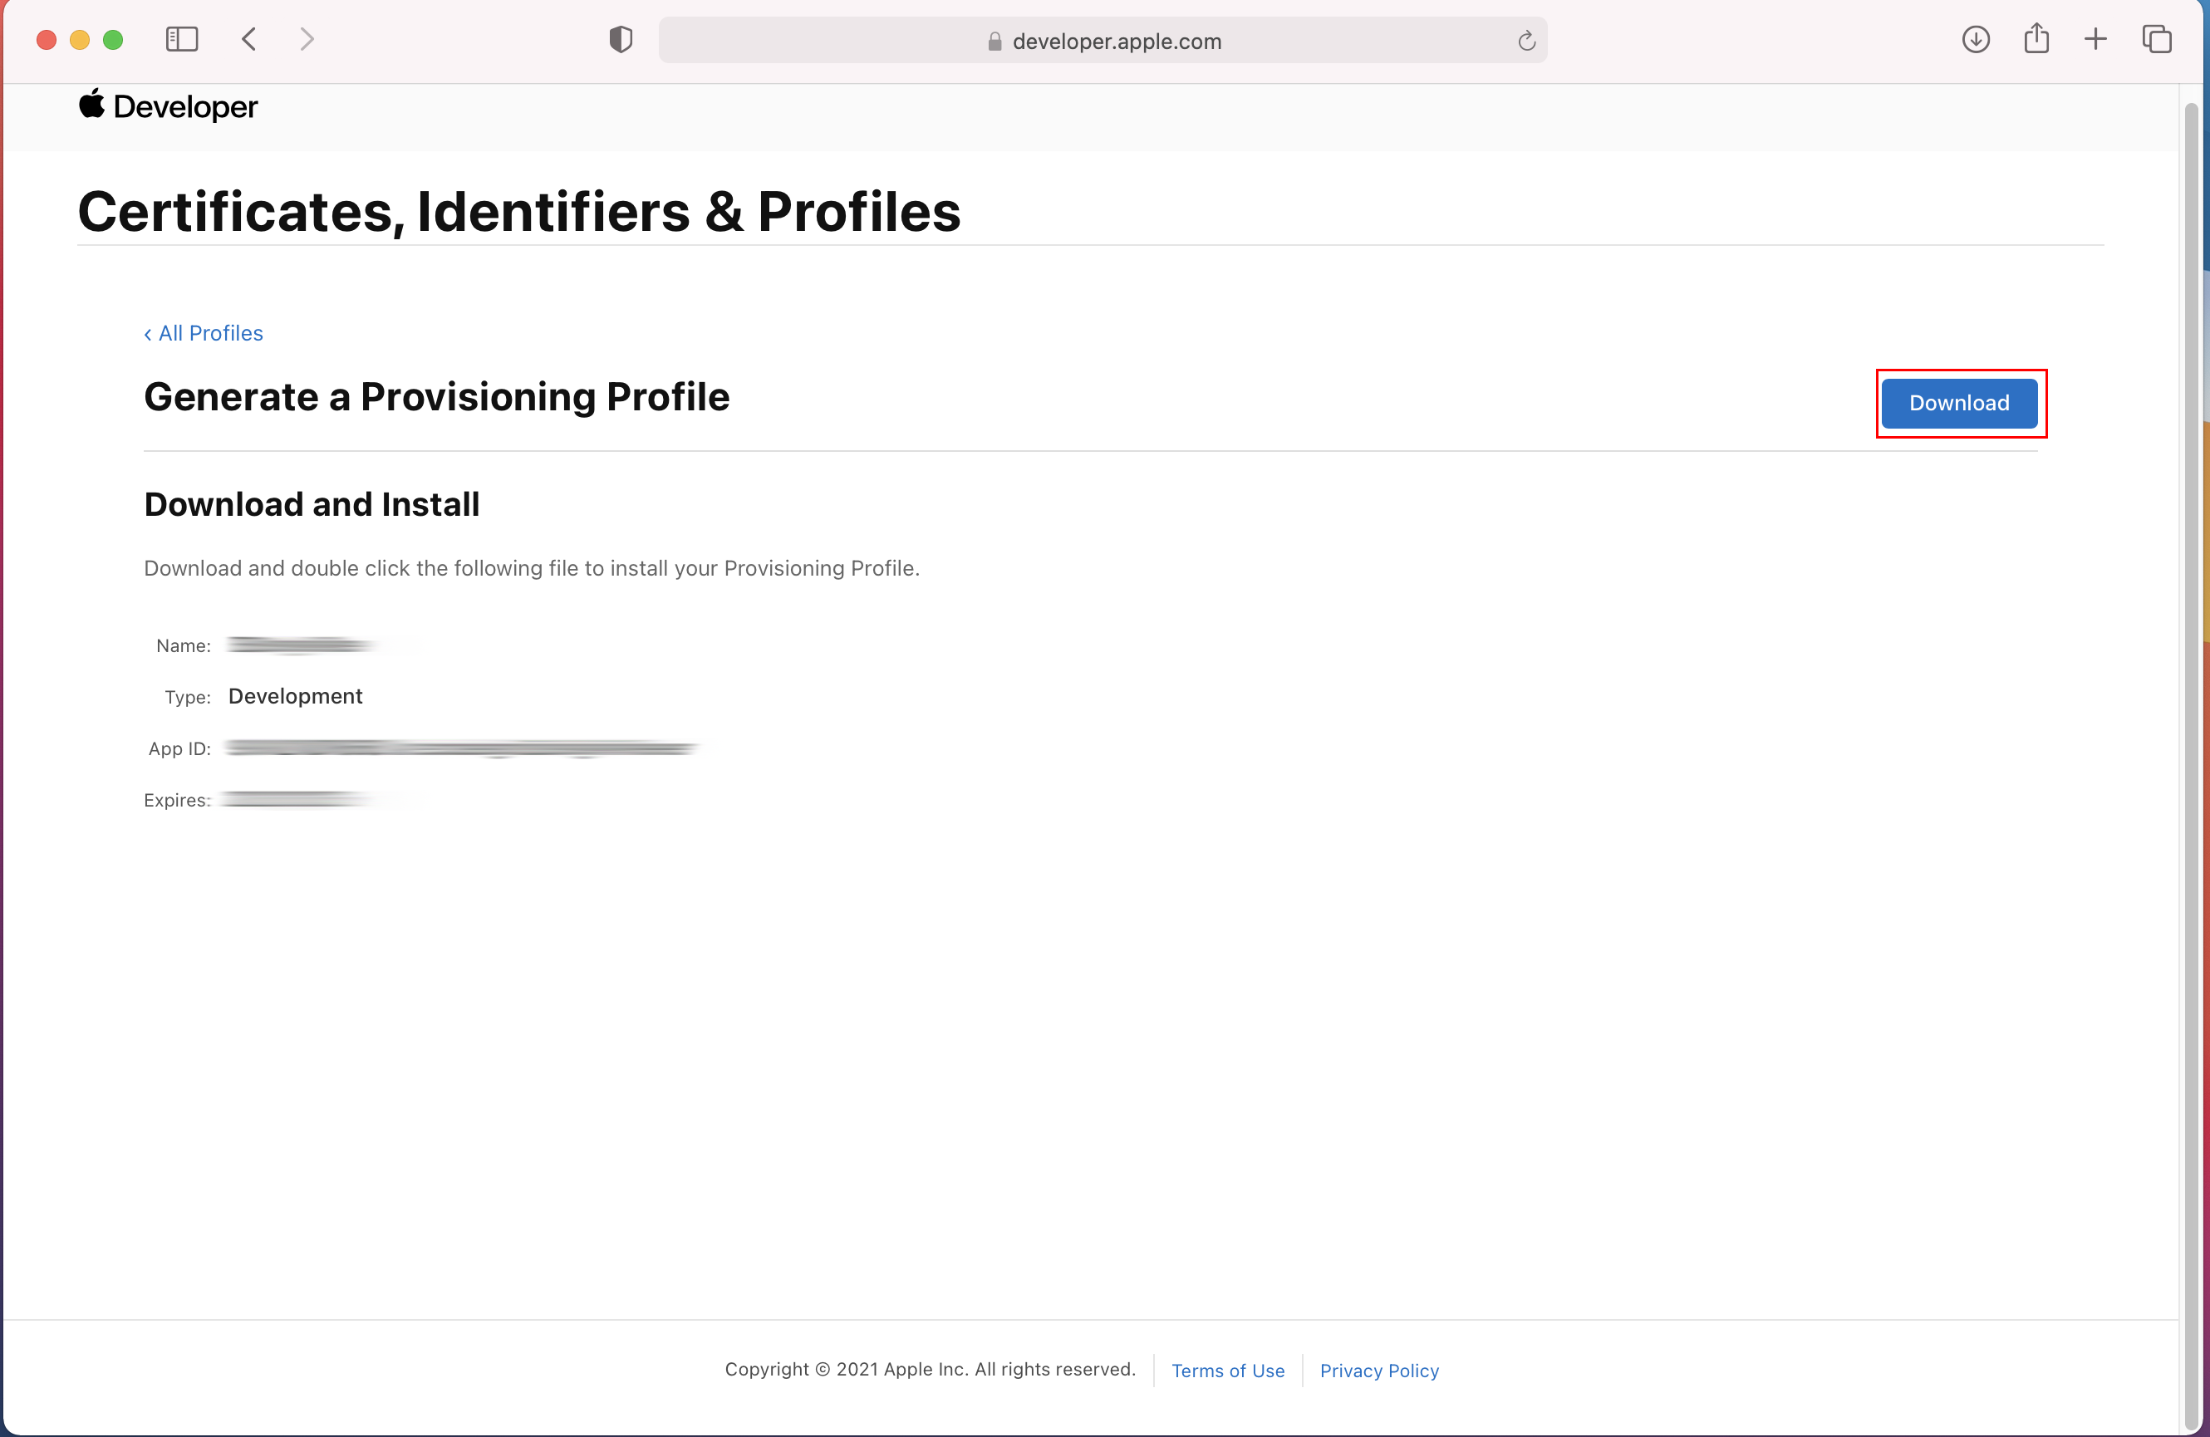
Task: Open the Privacy Policy link
Action: pyautogui.click(x=1378, y=1371)
